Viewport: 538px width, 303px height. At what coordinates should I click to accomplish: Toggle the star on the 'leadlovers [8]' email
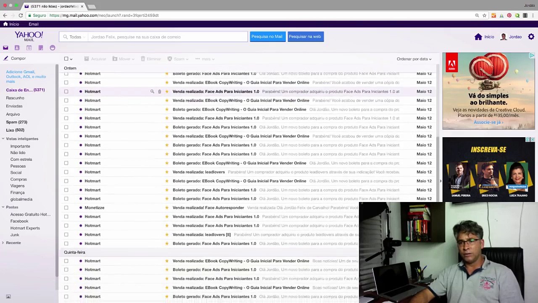pos(167,235)
